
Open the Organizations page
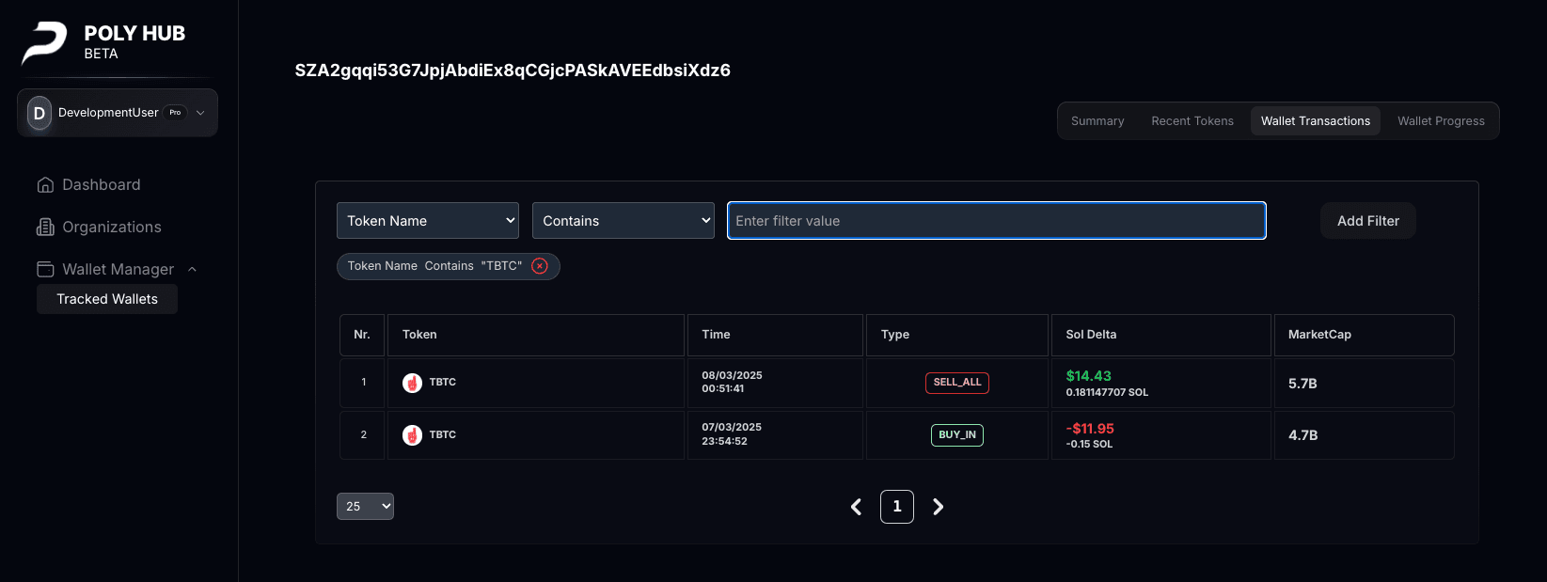pos(111,228)
